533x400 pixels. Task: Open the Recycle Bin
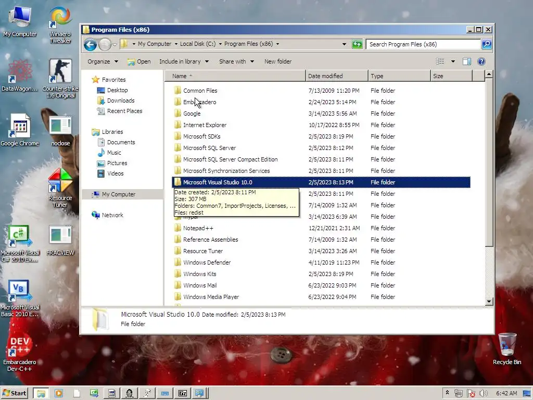click(x=507, y=349)
